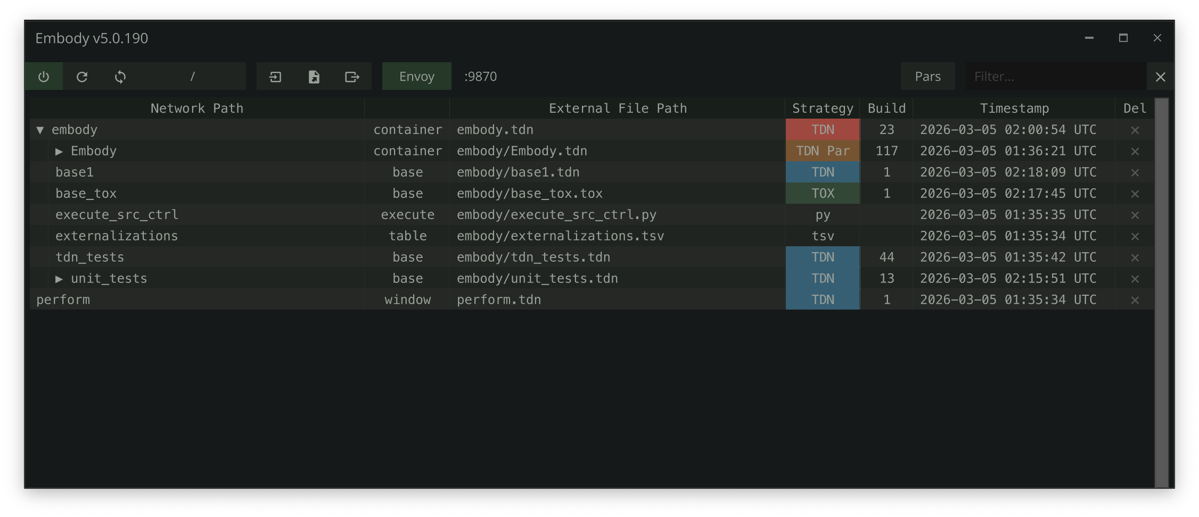The width and height of the screenshot is (1199, 517).
Task: Click the power toggle icon
Action: [44, 76]
